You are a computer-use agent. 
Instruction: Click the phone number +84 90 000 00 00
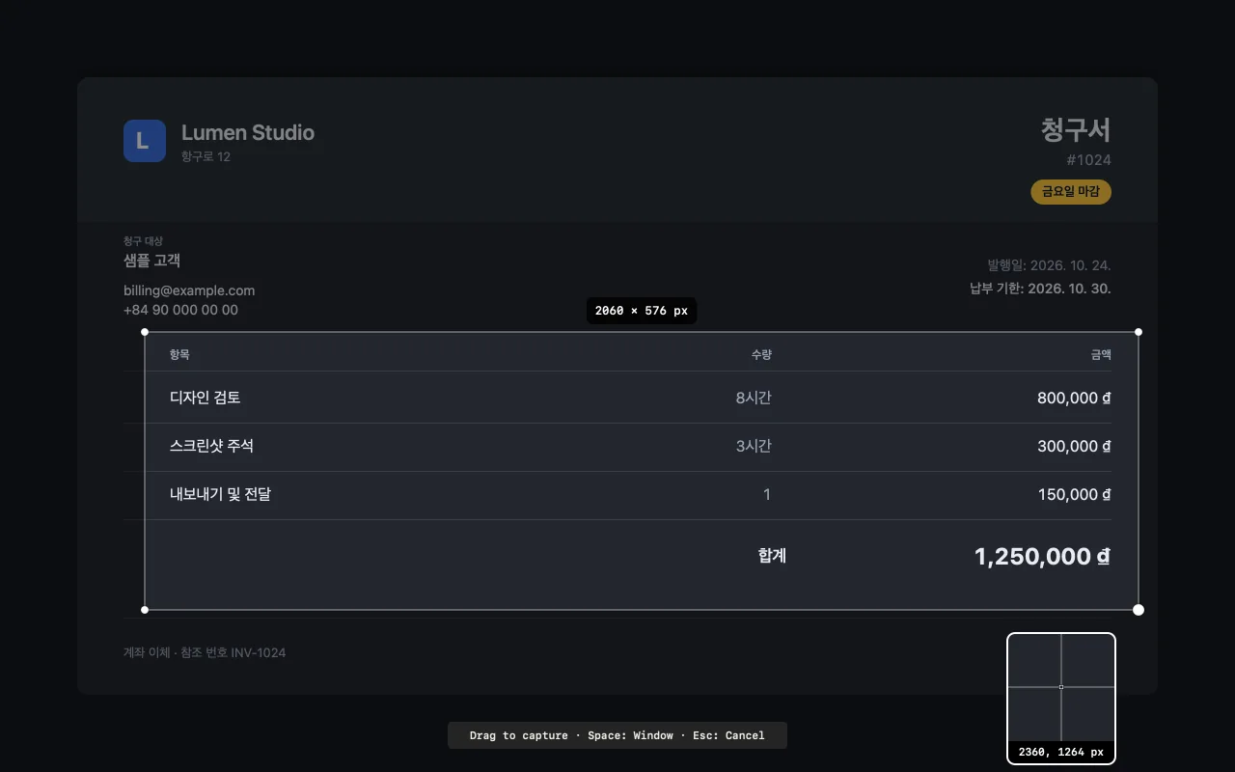click(180, 310)
